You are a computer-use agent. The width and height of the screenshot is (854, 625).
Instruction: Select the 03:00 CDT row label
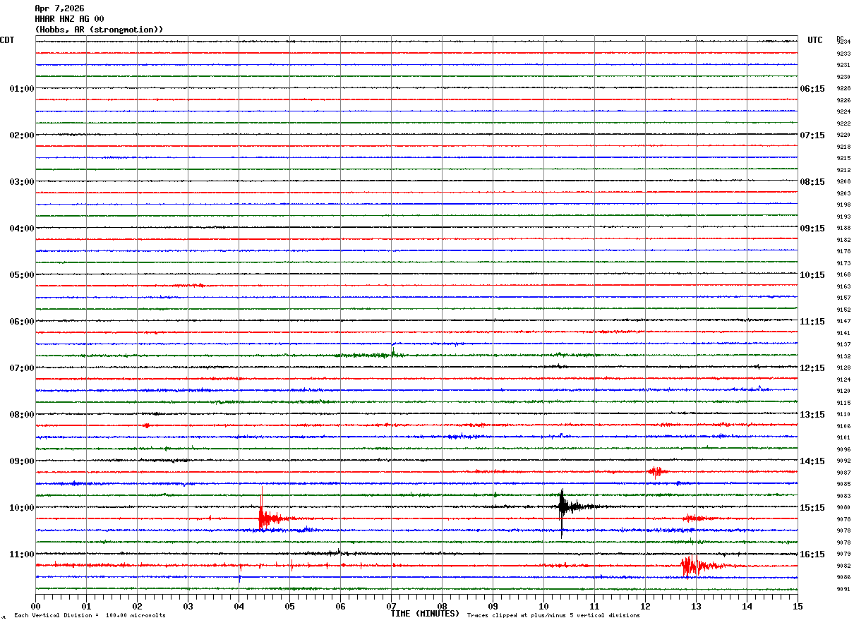22,182
